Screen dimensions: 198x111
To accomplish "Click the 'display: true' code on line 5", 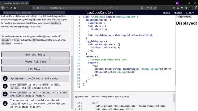I will pos(99,29).
